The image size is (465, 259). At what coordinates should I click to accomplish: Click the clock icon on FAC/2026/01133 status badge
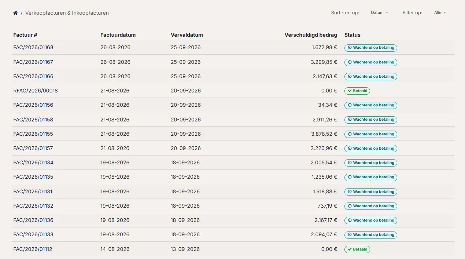click(350, 235)
